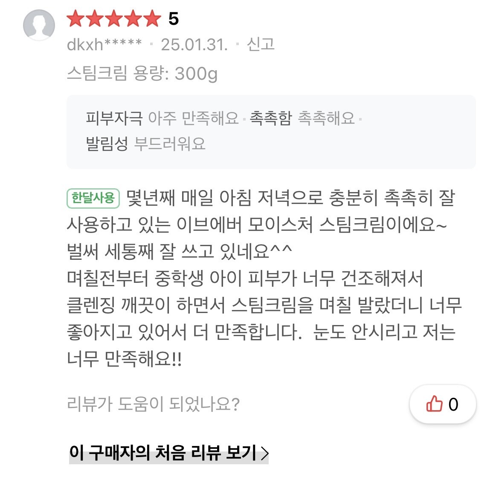Click the 촉촉함 attribute label
Image resolution: width=499 pixels, height=486 pixels.
pyautogui.click(x=270, y=118)
